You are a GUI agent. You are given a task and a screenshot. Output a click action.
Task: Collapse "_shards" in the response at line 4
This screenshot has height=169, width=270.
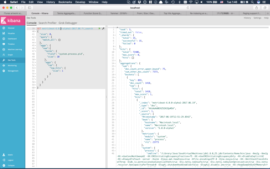click(x=115, y=35)
